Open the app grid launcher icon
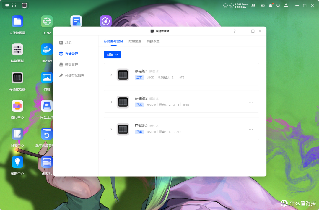This screenshot has height=210, width=319. (x=14, y=5)
